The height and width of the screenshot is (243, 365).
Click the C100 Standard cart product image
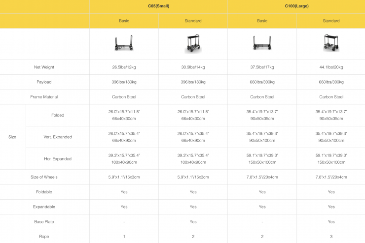[x=331, y=44]
